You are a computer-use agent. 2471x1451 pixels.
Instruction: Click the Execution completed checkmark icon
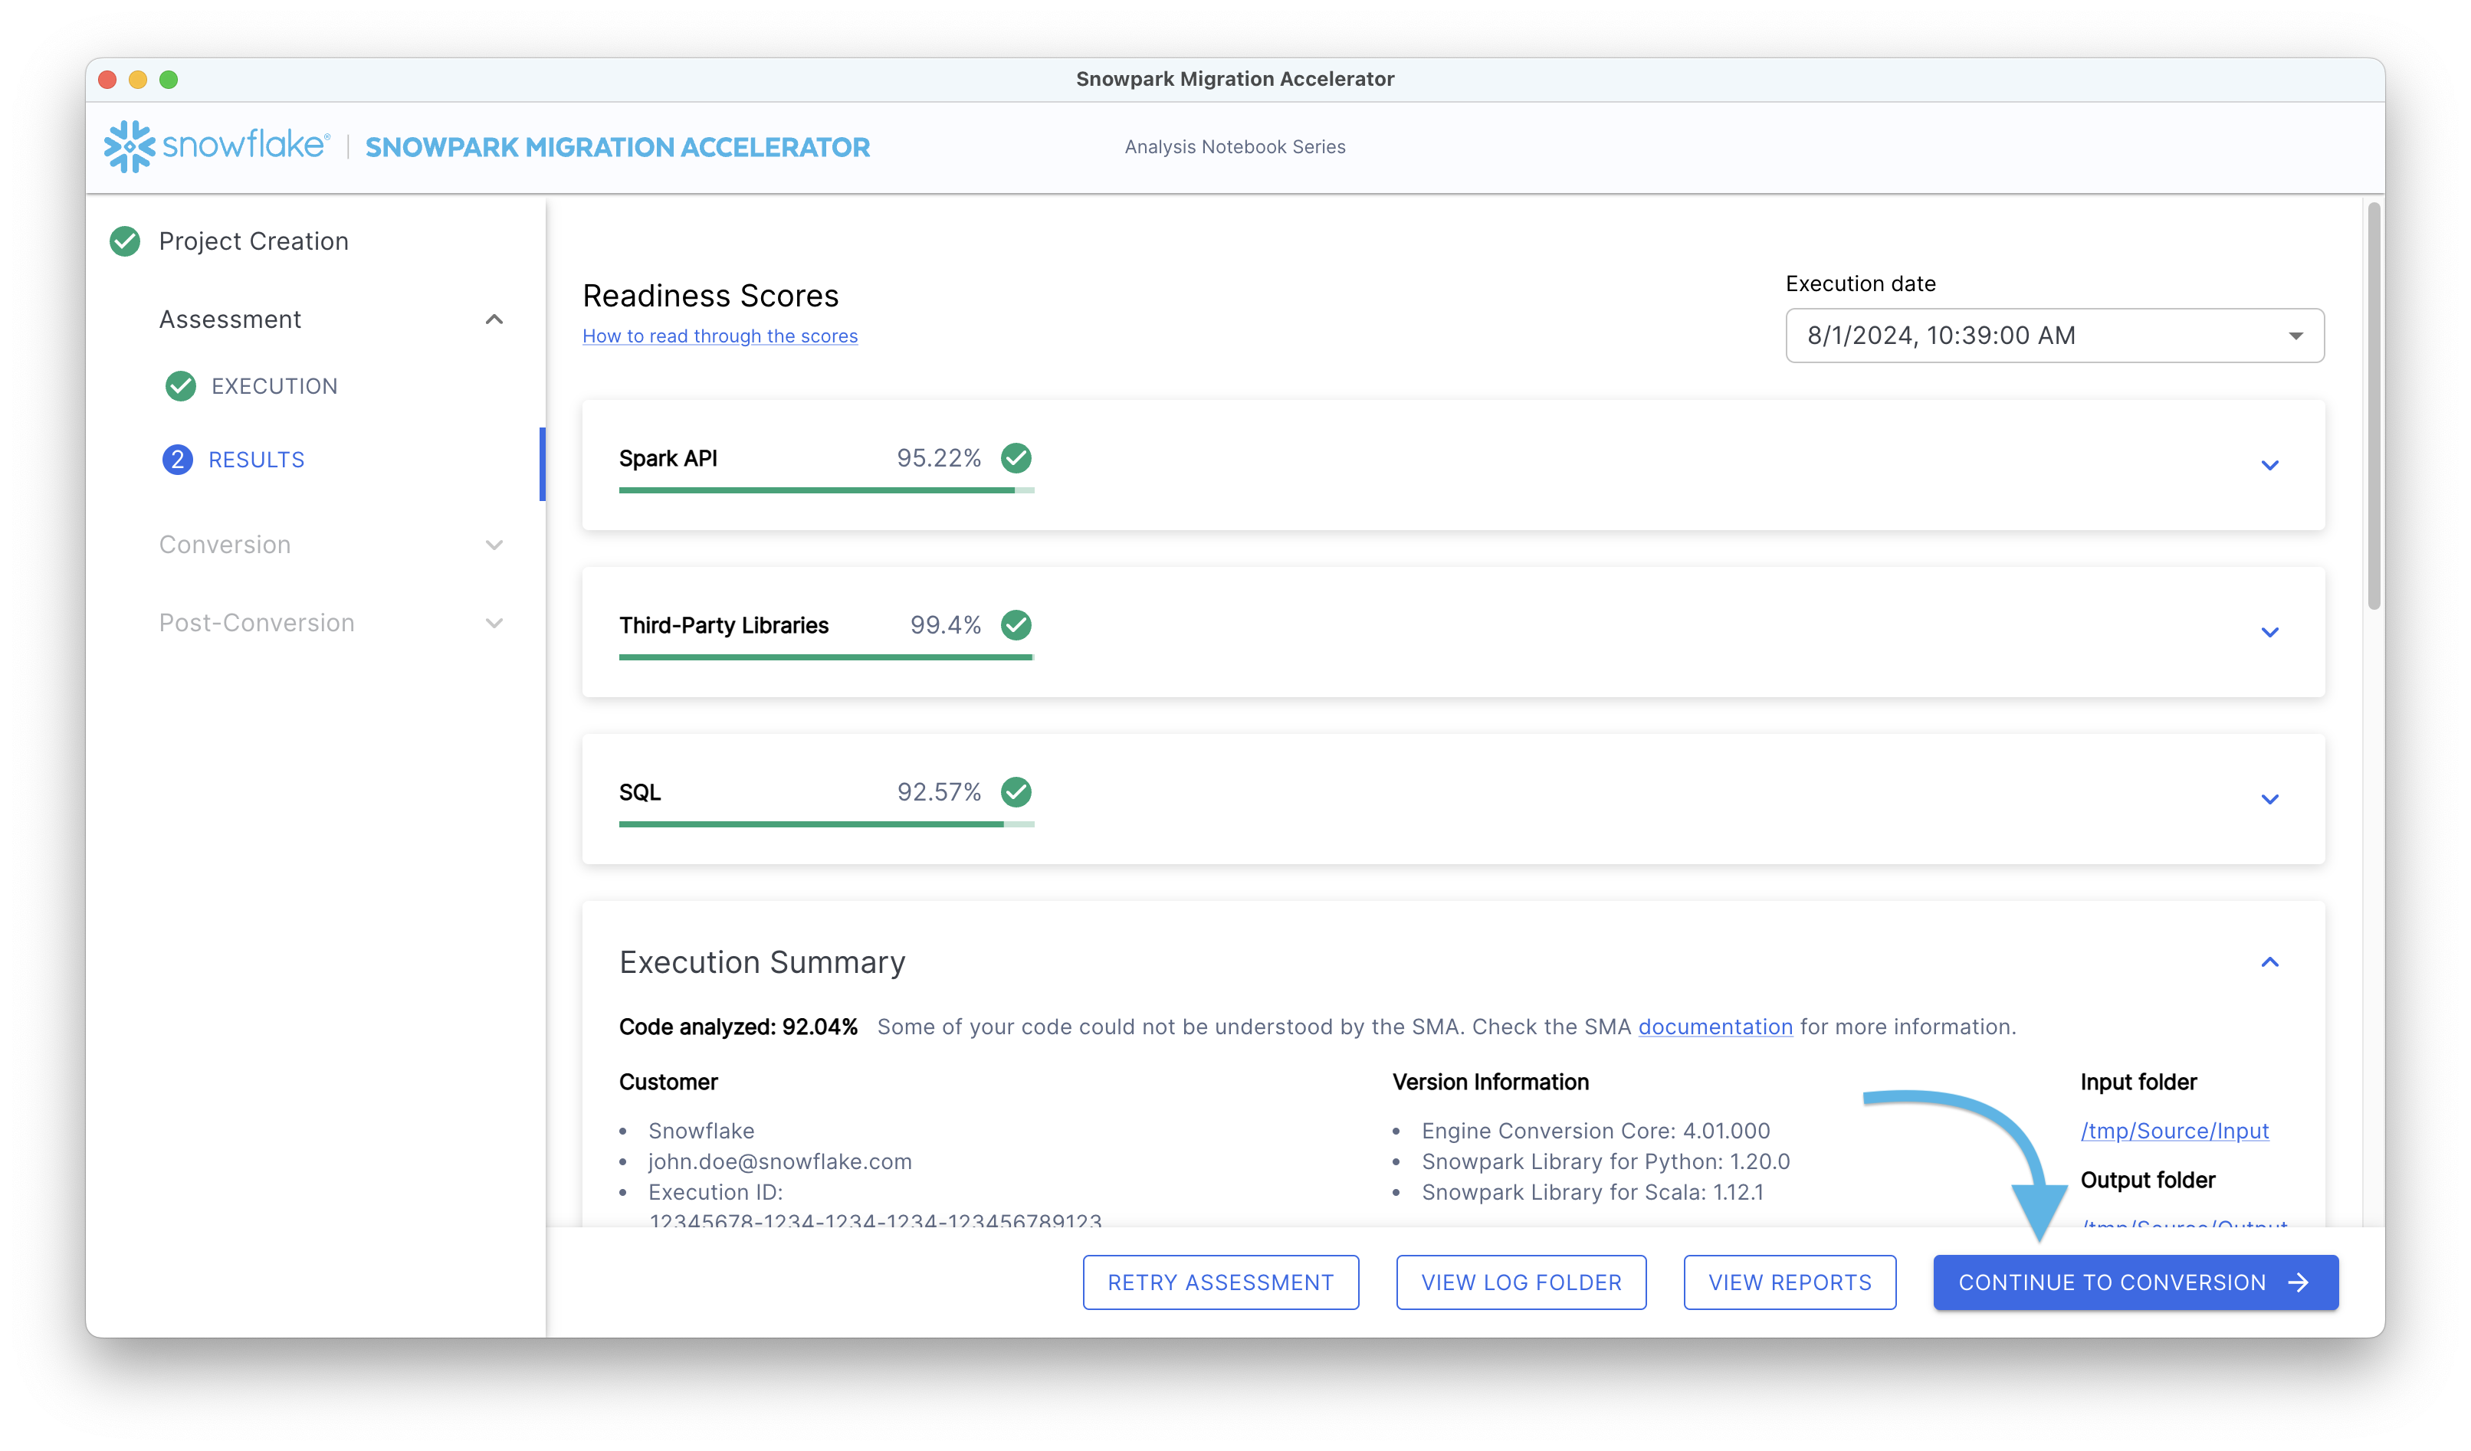click(179, 386)
